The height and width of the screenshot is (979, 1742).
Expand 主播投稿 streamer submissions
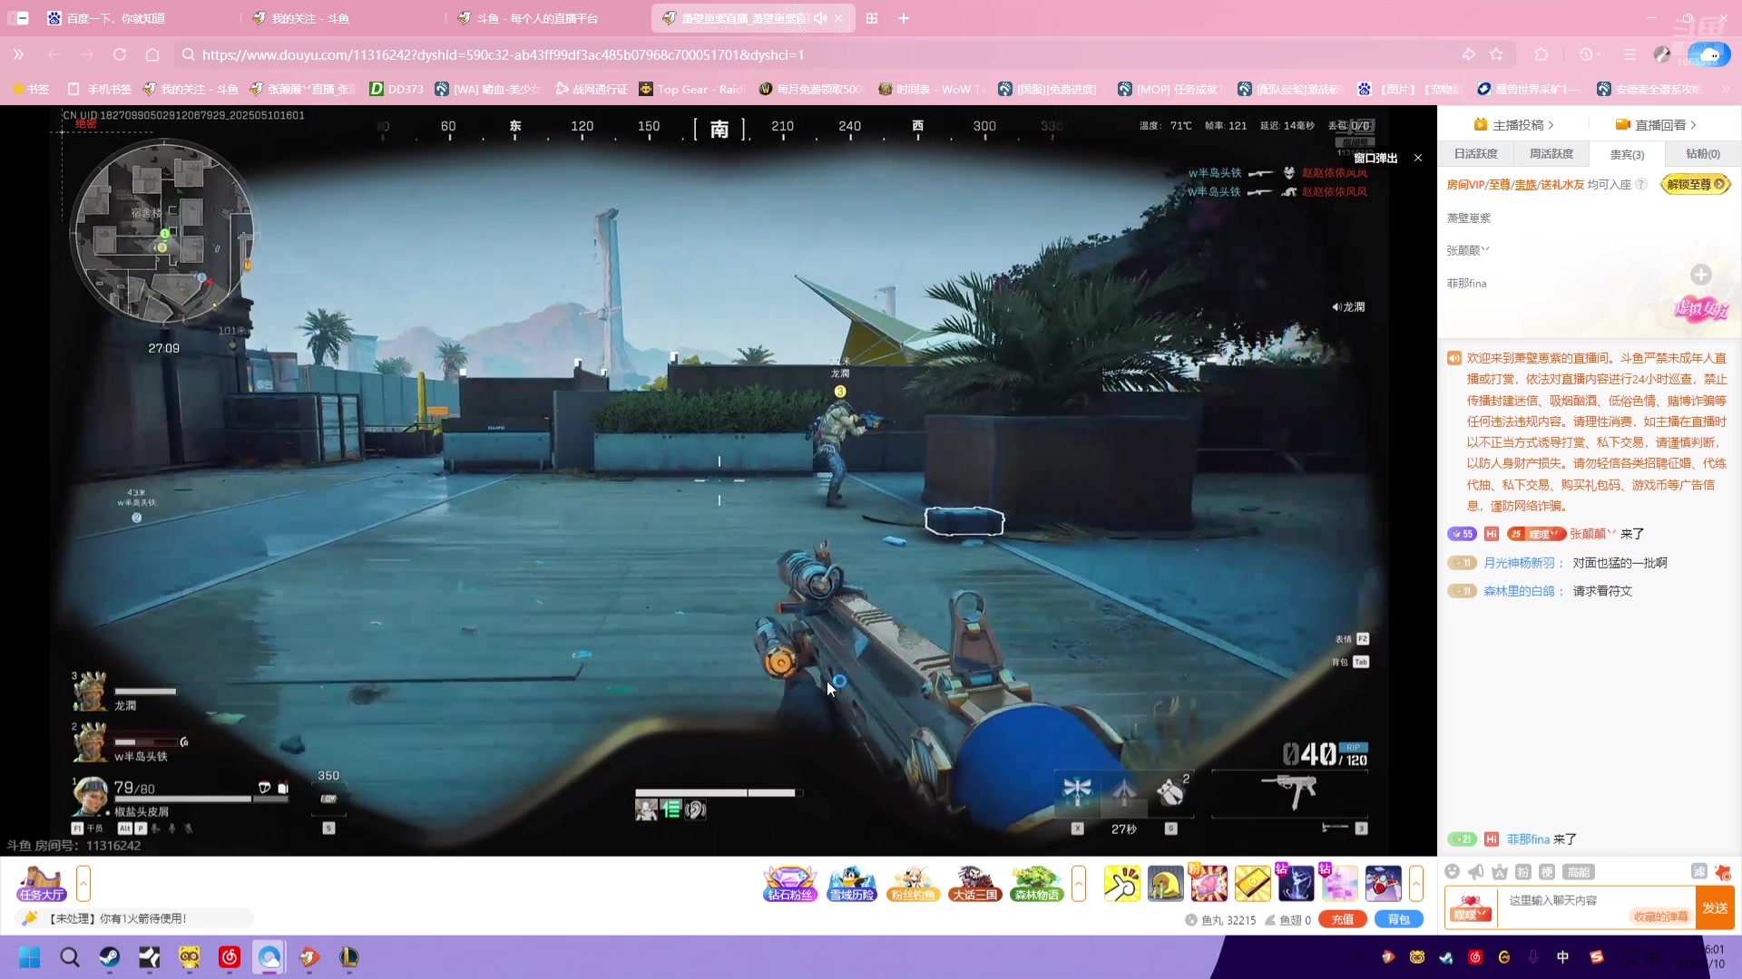click(x=1514, y=125)
